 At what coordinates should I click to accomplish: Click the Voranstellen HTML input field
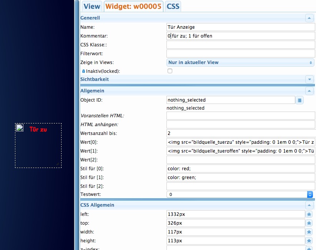(241, 116)
